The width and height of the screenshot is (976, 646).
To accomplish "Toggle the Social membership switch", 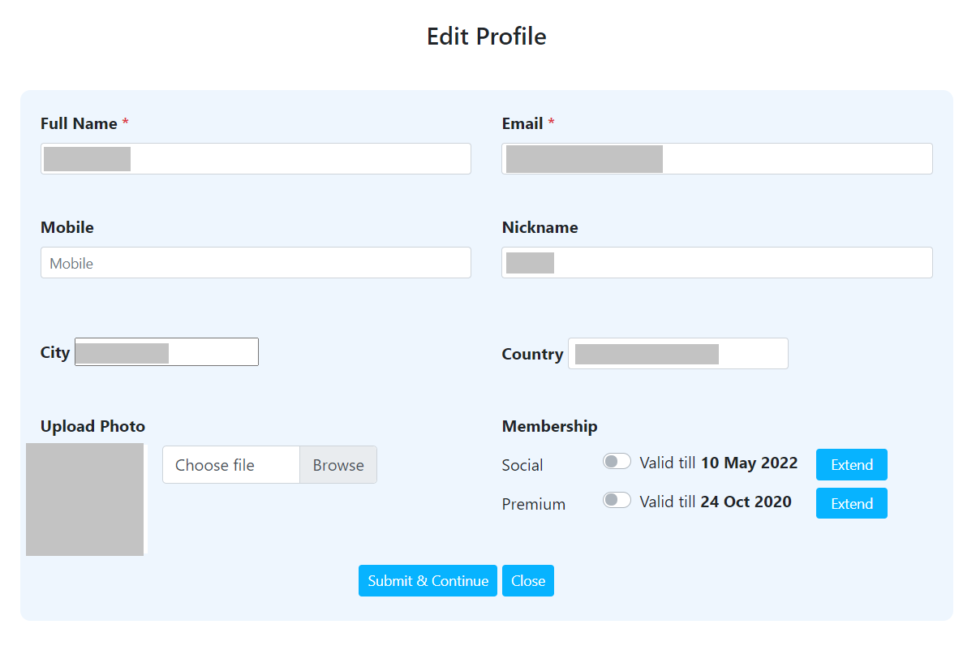I will 617,462.
